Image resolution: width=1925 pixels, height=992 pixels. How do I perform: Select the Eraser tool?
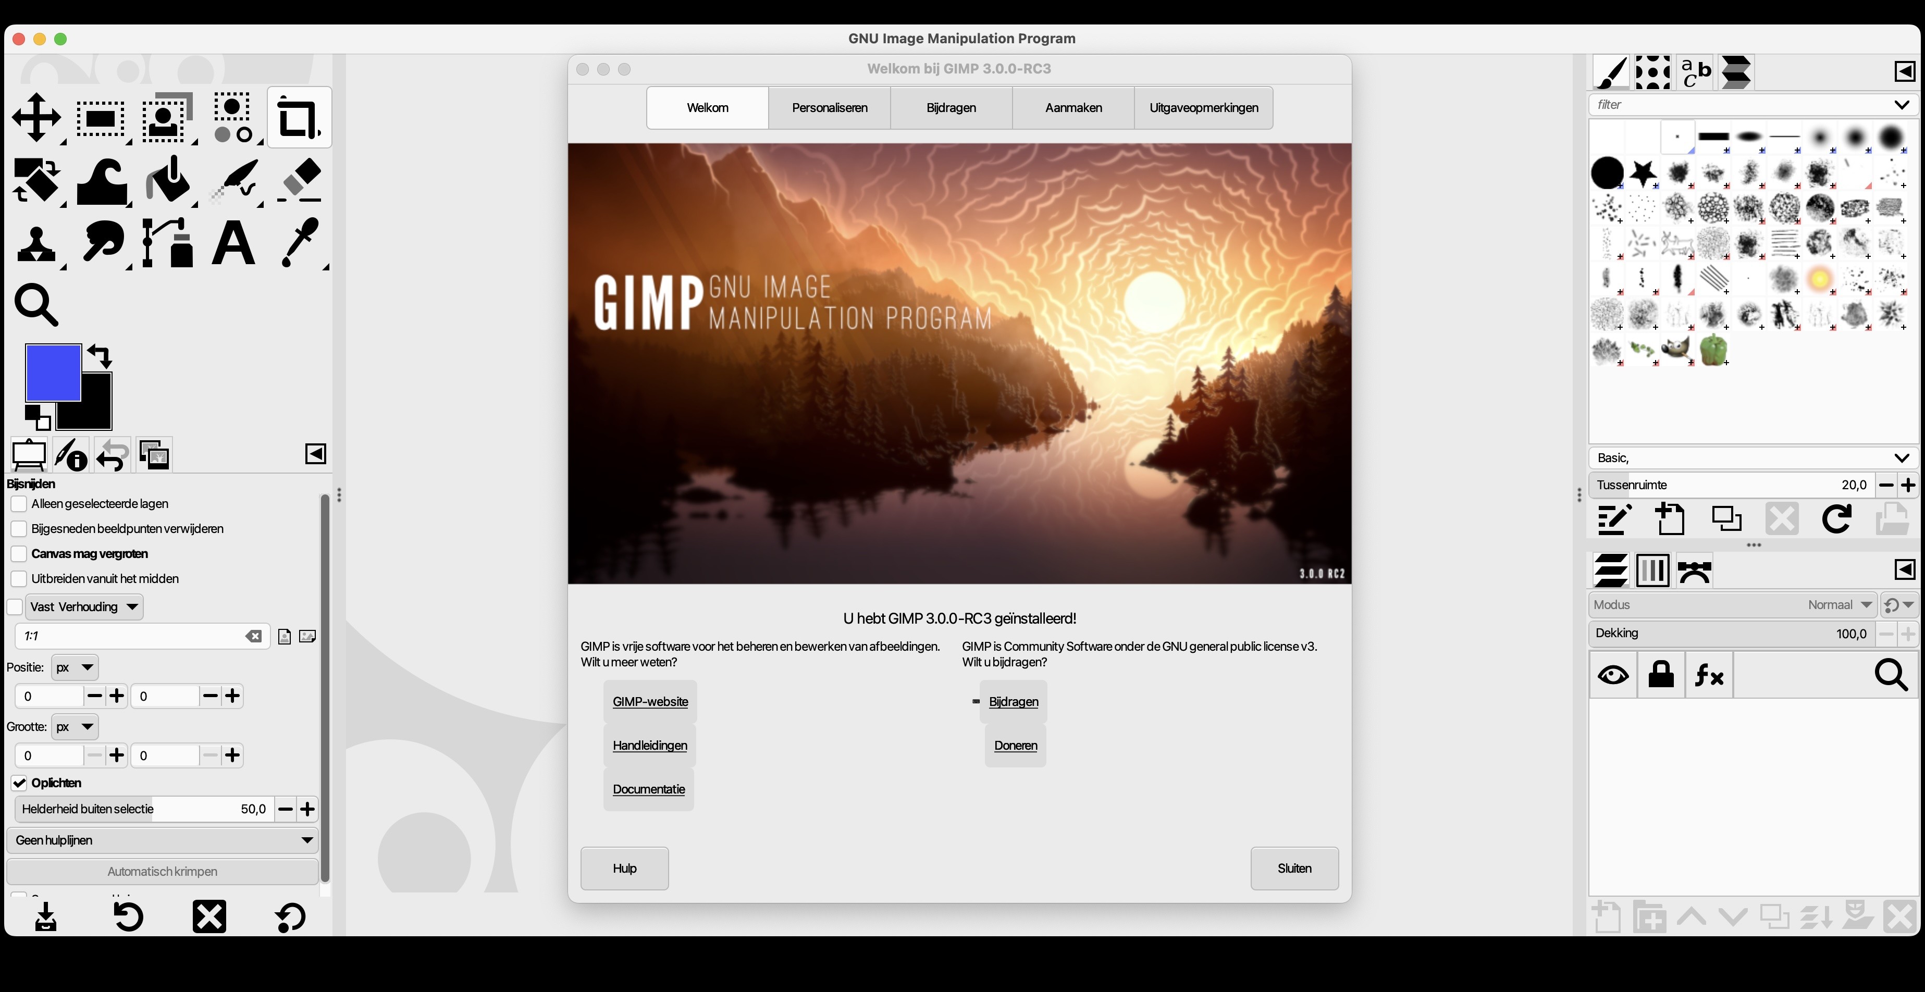pyautogui.click(x=300, y=181)
